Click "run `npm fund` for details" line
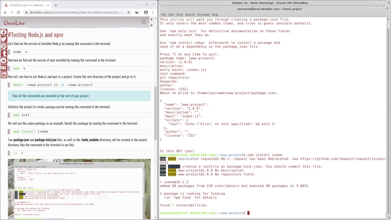 190,197
